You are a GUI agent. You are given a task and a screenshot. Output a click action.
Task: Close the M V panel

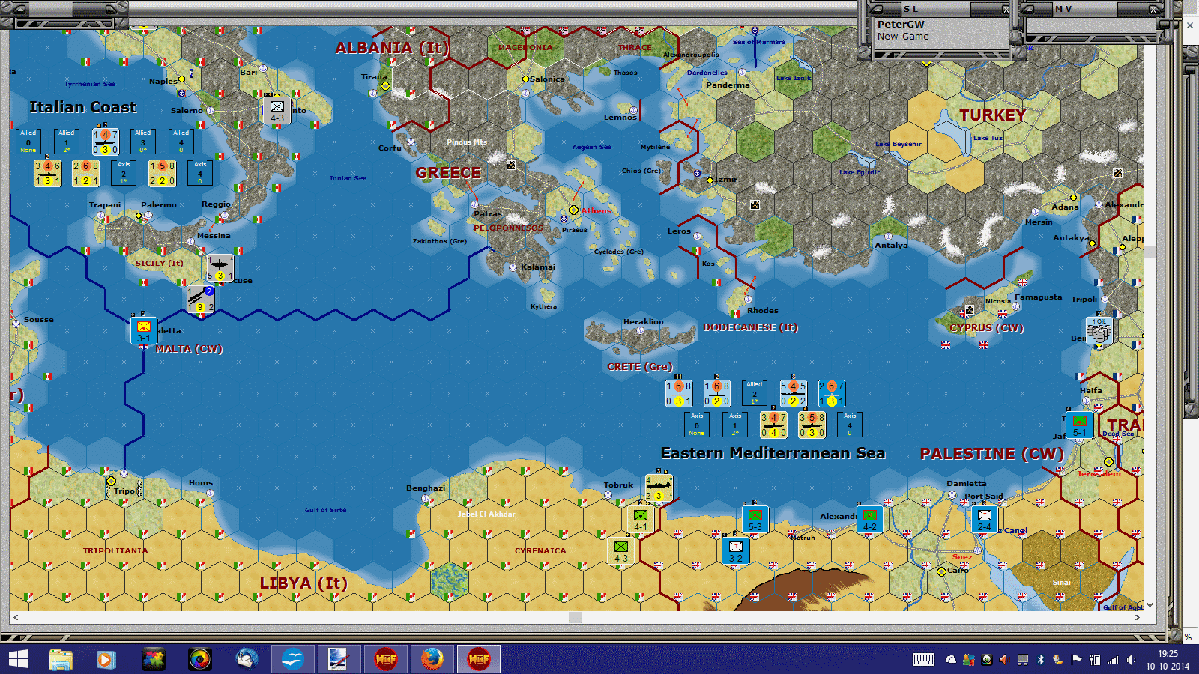pyautogui.click(x=1154, y=10)
